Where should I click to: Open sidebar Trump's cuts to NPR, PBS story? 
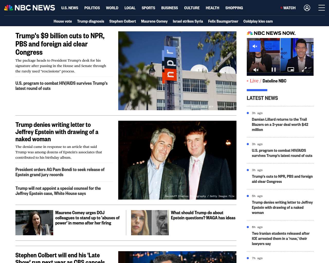pos(282,179)
